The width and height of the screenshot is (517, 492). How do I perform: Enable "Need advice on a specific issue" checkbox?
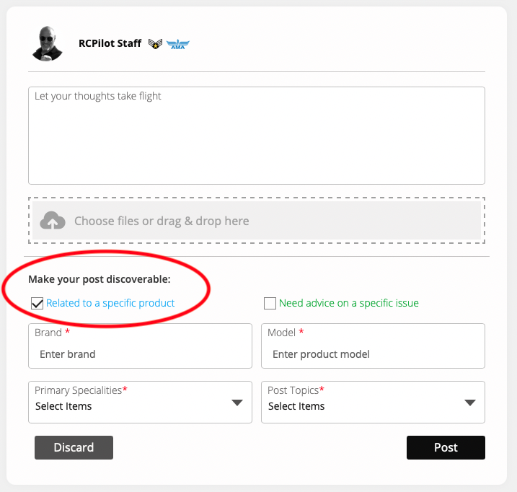(270, 304)
